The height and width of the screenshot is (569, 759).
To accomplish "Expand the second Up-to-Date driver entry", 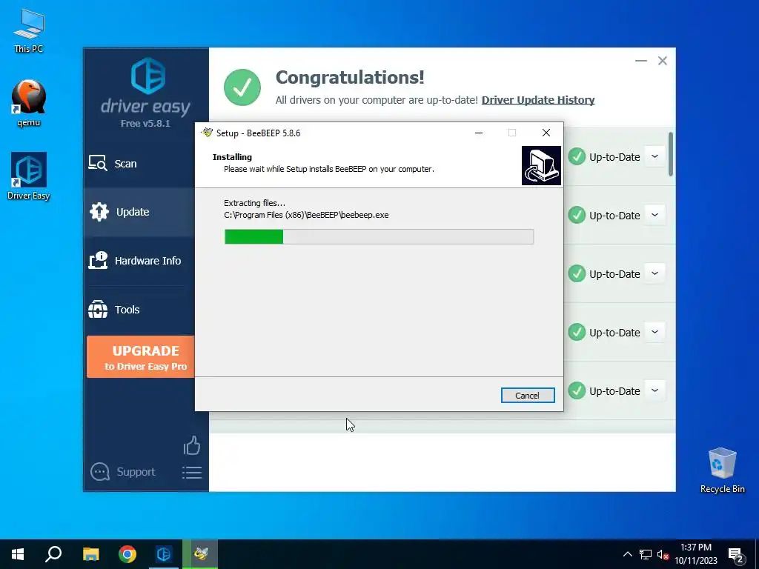I will (x=655, y=215).
